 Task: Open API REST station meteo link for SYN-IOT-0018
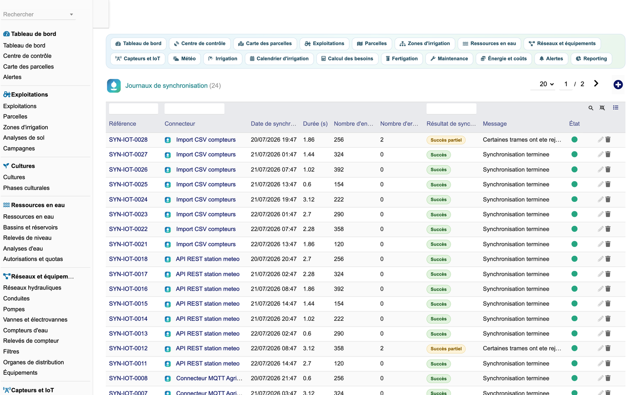pos(207,259)
